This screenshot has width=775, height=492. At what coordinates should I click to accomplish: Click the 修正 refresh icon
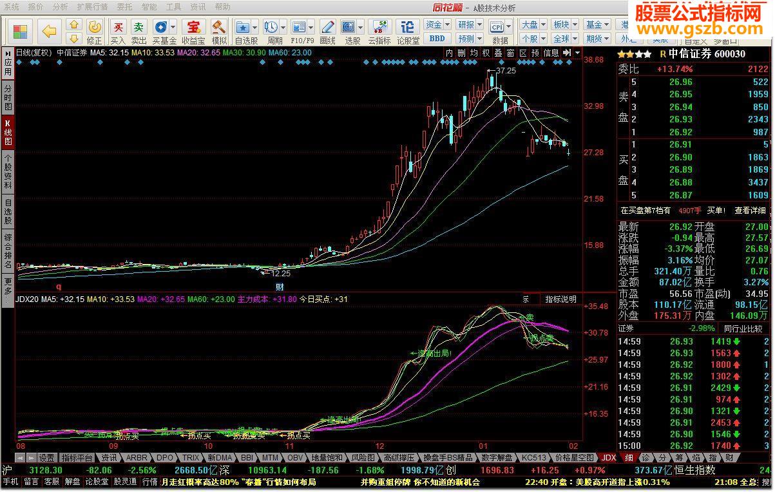95,31
